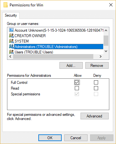The image size is (116, 144).
Task: Uncheck Full Control Allow checkbox
Action: 77,83
